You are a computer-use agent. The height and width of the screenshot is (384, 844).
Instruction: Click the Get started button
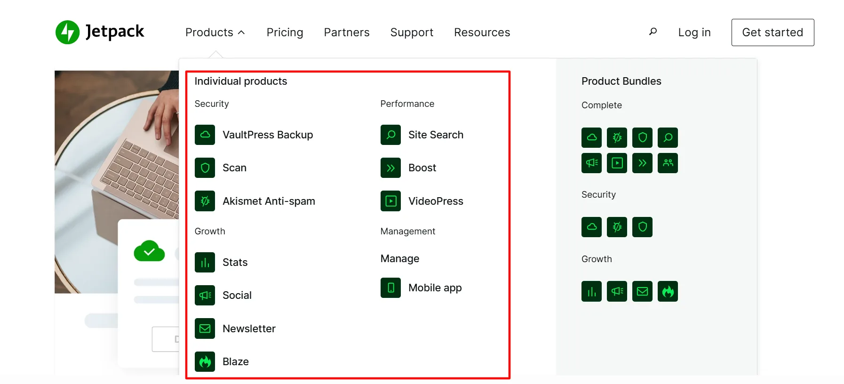[x=772, y=32]
